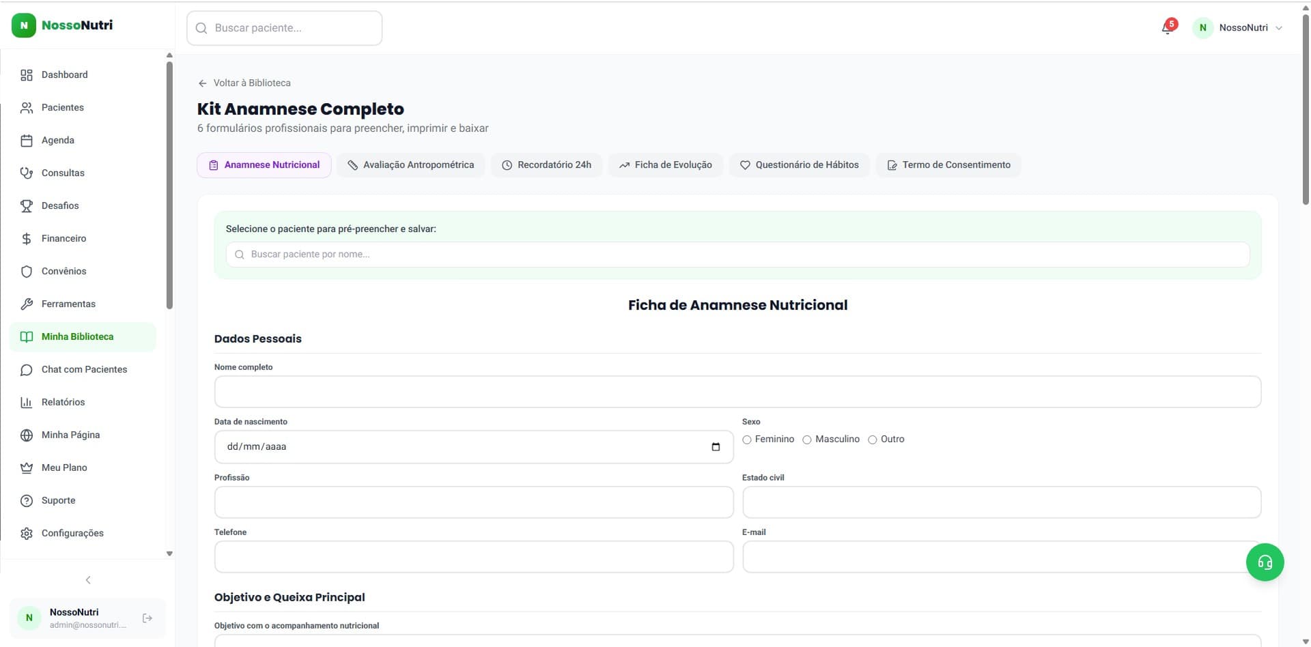The image size is (1311, 647).
Task: Click the Telefone input field
Action: pyautogui.click(x=474, y=558)
